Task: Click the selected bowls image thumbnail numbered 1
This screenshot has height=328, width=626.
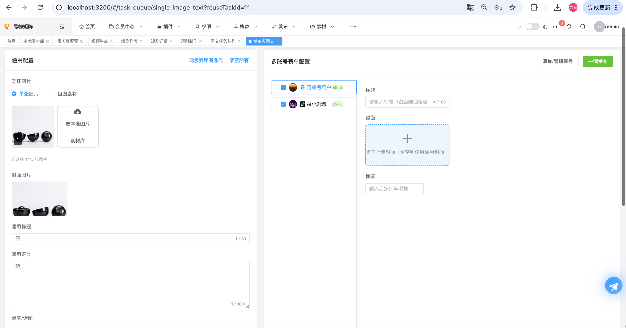Action: [33, 126]
